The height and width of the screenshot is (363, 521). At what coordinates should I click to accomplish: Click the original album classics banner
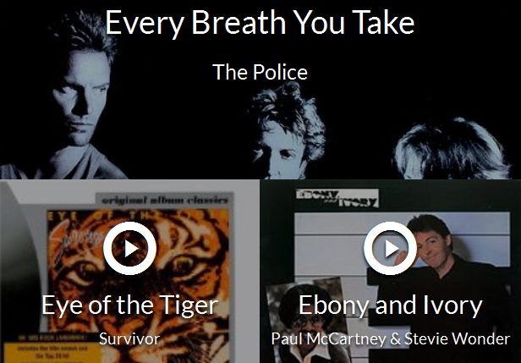(165, 200)
